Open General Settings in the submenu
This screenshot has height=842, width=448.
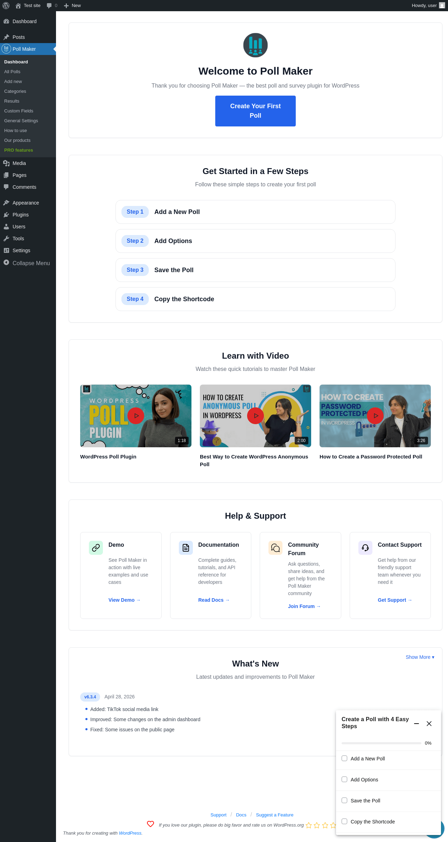(21, 121)
